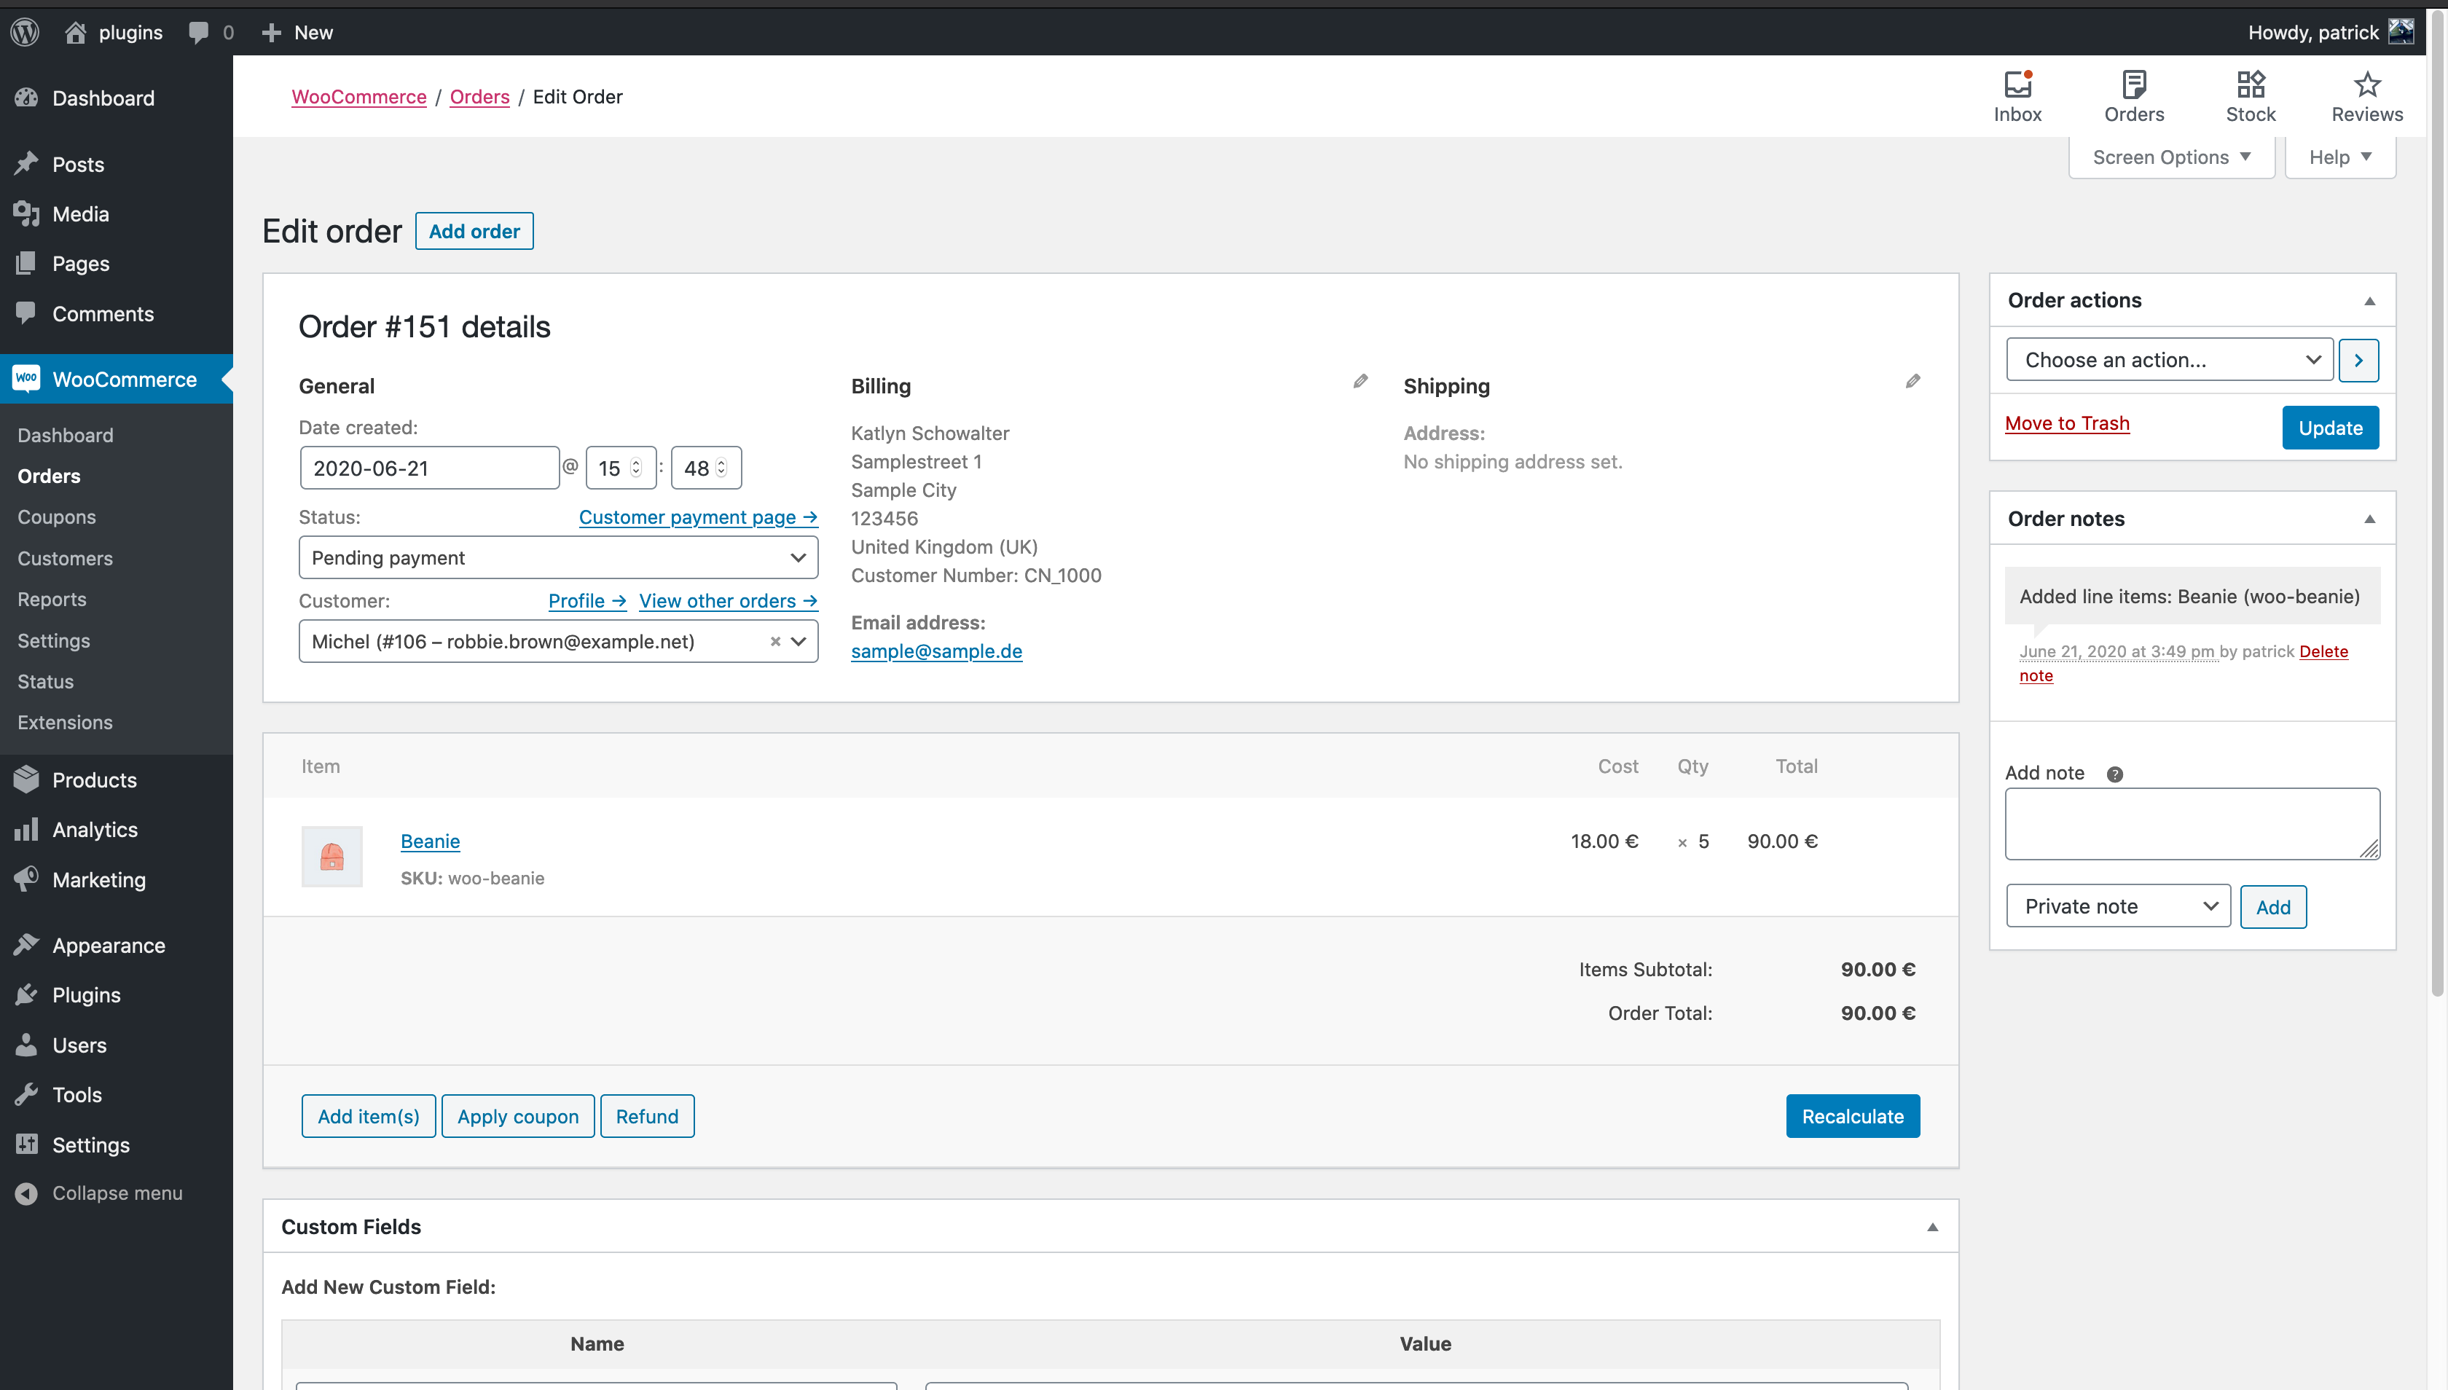Screen dimensions: 2448x1390
Task: Click the Add order button
Action: coord(474,231)
